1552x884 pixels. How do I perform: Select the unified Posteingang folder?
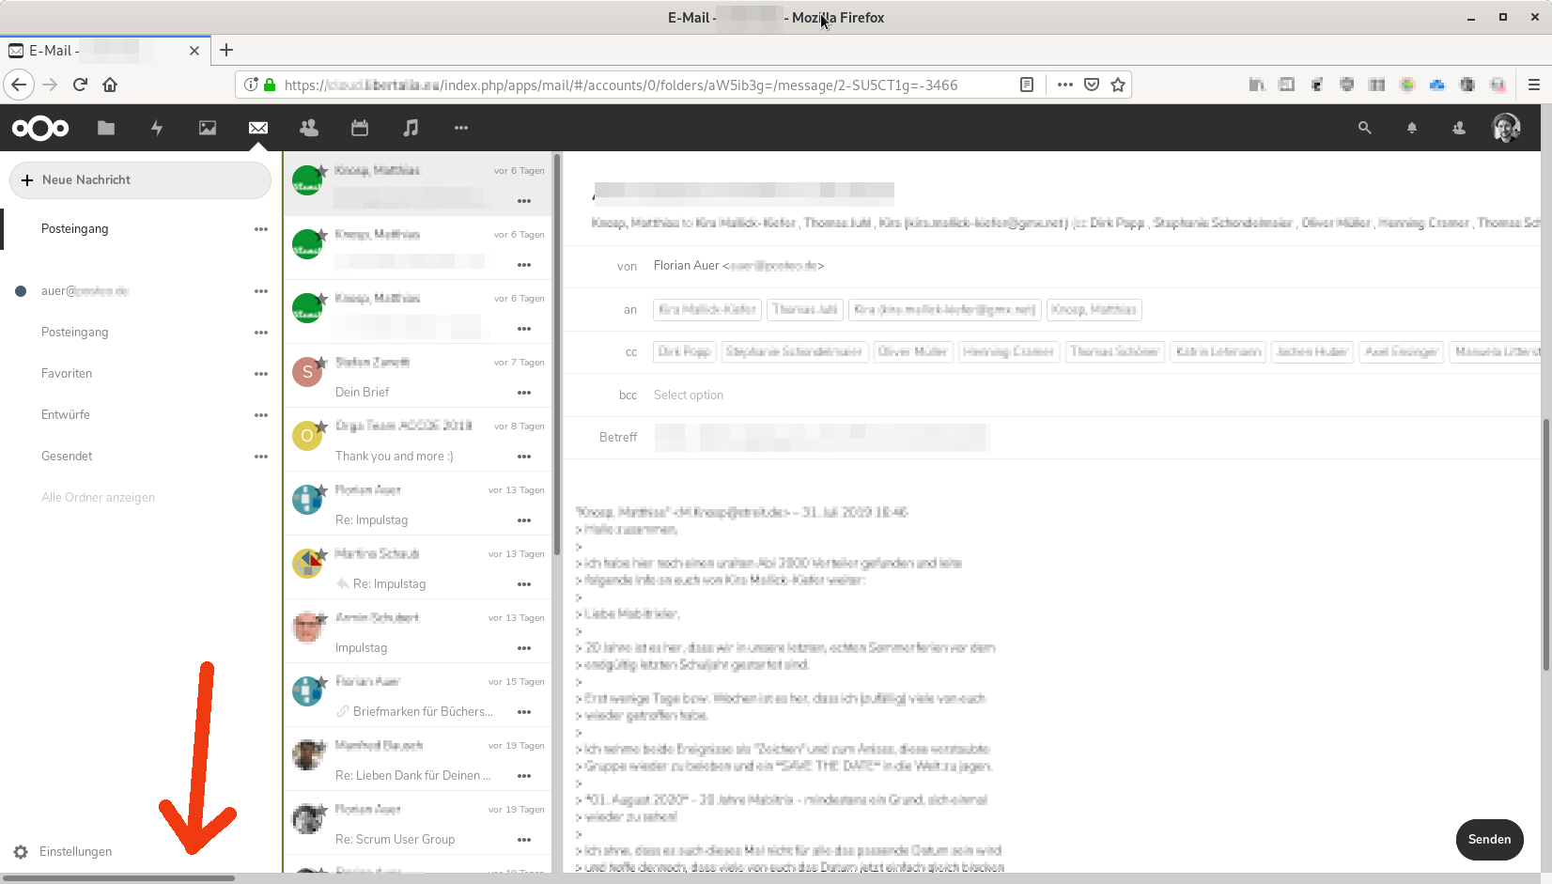(75, 229)
